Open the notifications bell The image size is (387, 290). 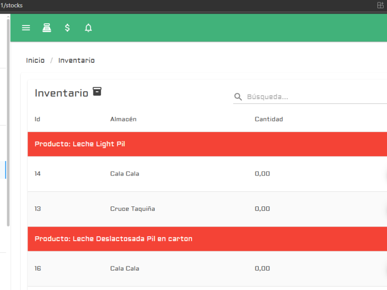(x=88, y=28)
